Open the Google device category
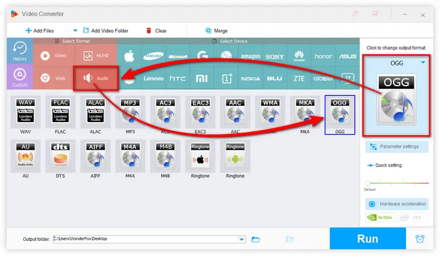Viewport: 440px width, 256px height. pyautogui.click(x=202, y=56)
